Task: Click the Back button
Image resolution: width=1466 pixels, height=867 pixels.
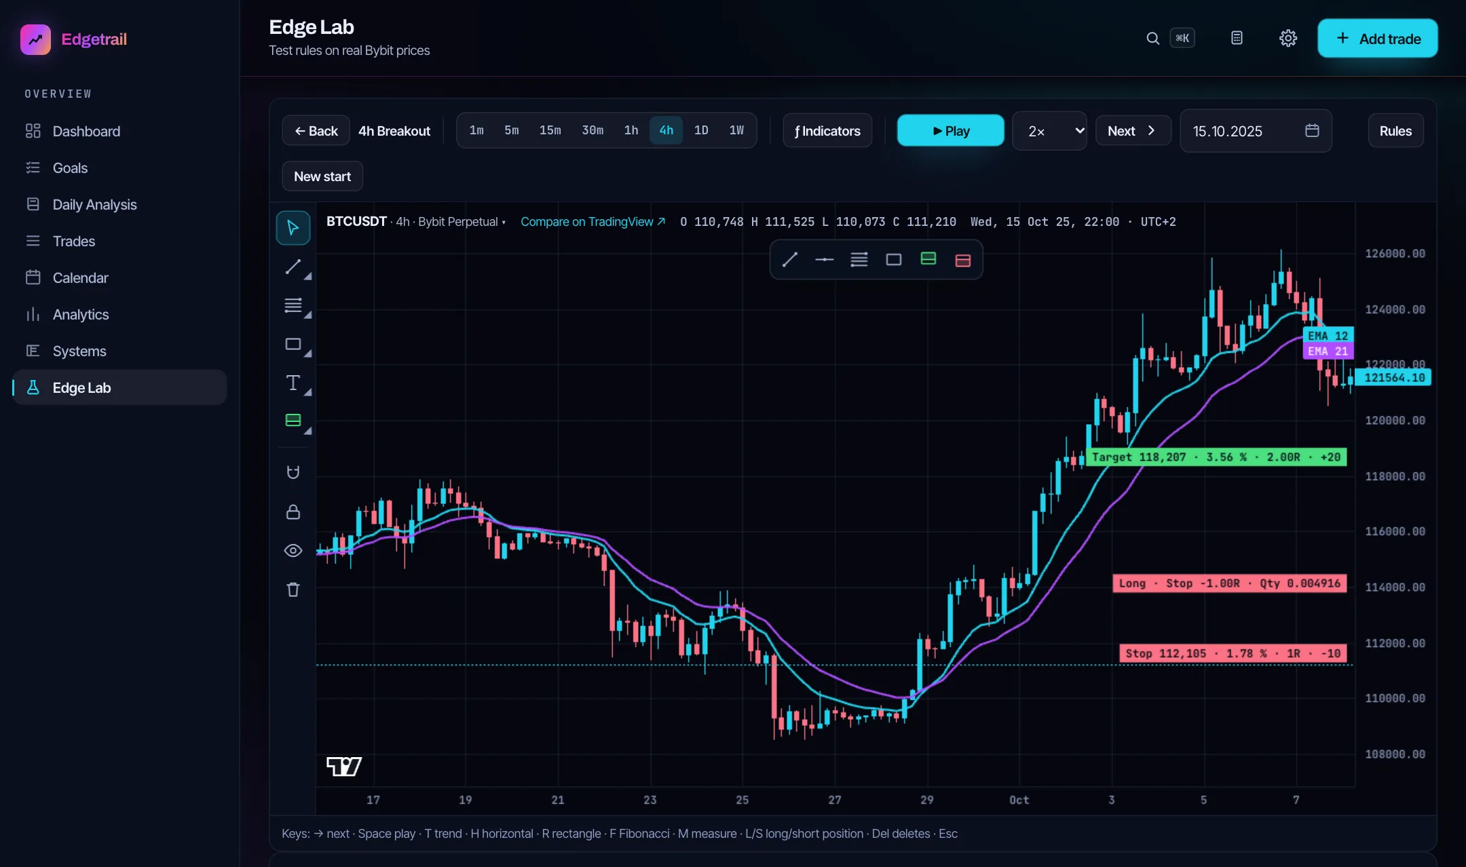Action: click(x=316, y=131)
